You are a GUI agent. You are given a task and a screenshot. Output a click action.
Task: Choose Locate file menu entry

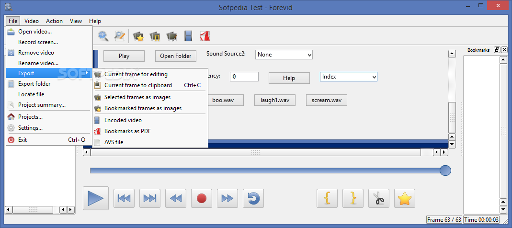pyautogui.click(x=49, y=94)
